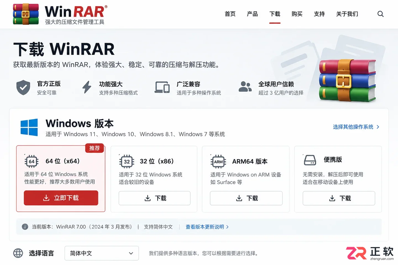Click the globe icon beside 选择语言
The width and height of the screenshot is (398, 265).
point(18,253)
